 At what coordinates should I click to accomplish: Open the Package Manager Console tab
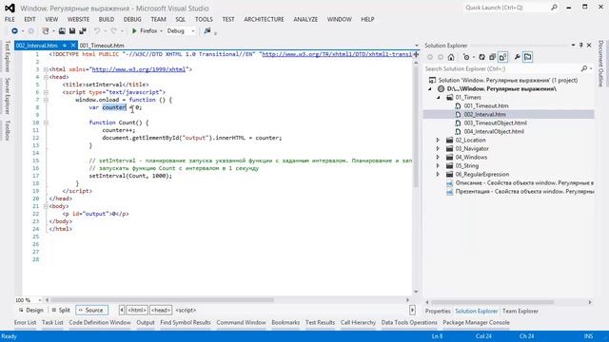(x=476, y=322)
